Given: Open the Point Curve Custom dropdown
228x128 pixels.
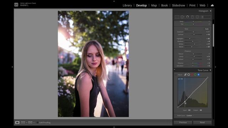Looking at the screenshot, I should (x=190, y=116).
